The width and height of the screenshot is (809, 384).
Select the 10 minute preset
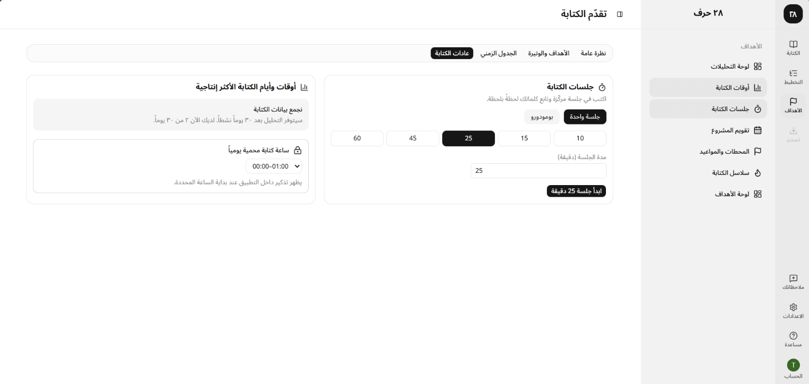pyautogui.click(x=580, y=138)
